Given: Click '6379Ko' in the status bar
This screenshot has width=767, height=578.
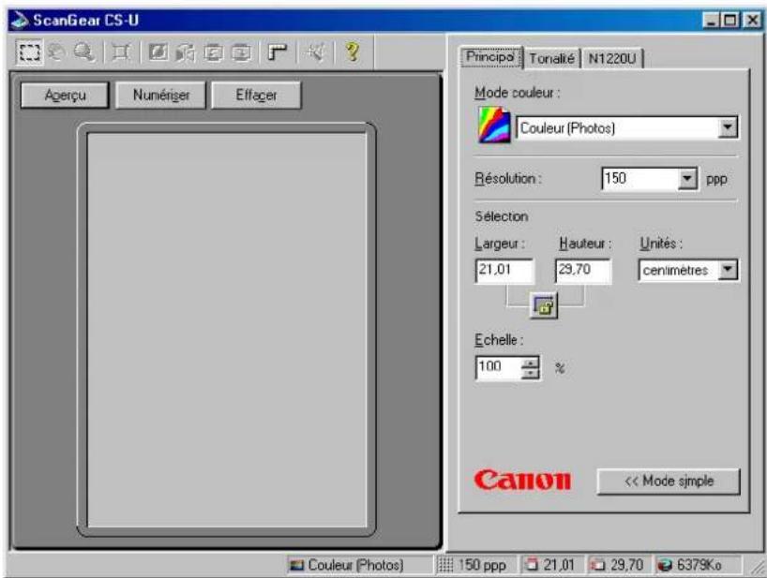Looking at the screenshot, I should click(699, 565).
